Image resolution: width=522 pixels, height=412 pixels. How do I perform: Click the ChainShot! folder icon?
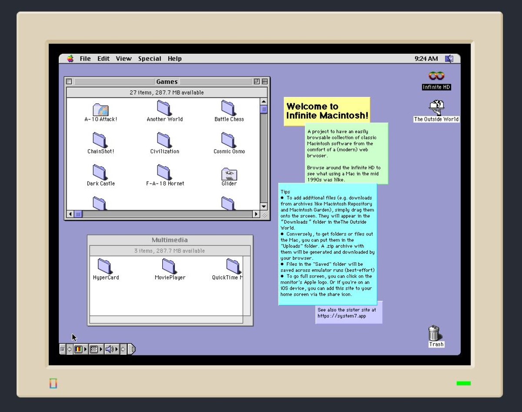point(100,140)
